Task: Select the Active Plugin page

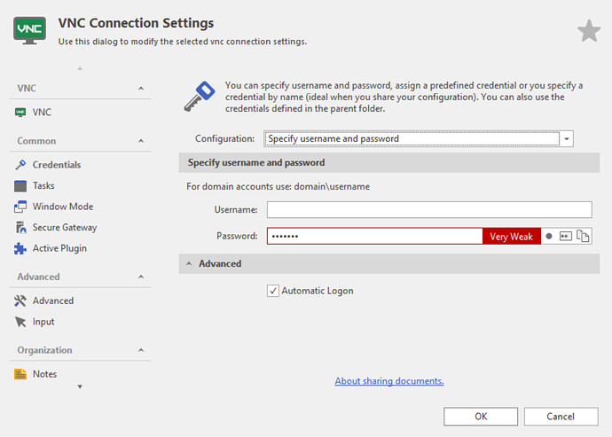Action: pos(59,248)
